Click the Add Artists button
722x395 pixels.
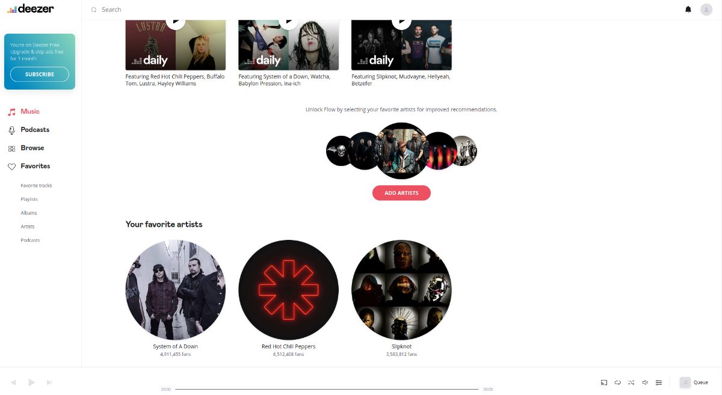point(401,193)
